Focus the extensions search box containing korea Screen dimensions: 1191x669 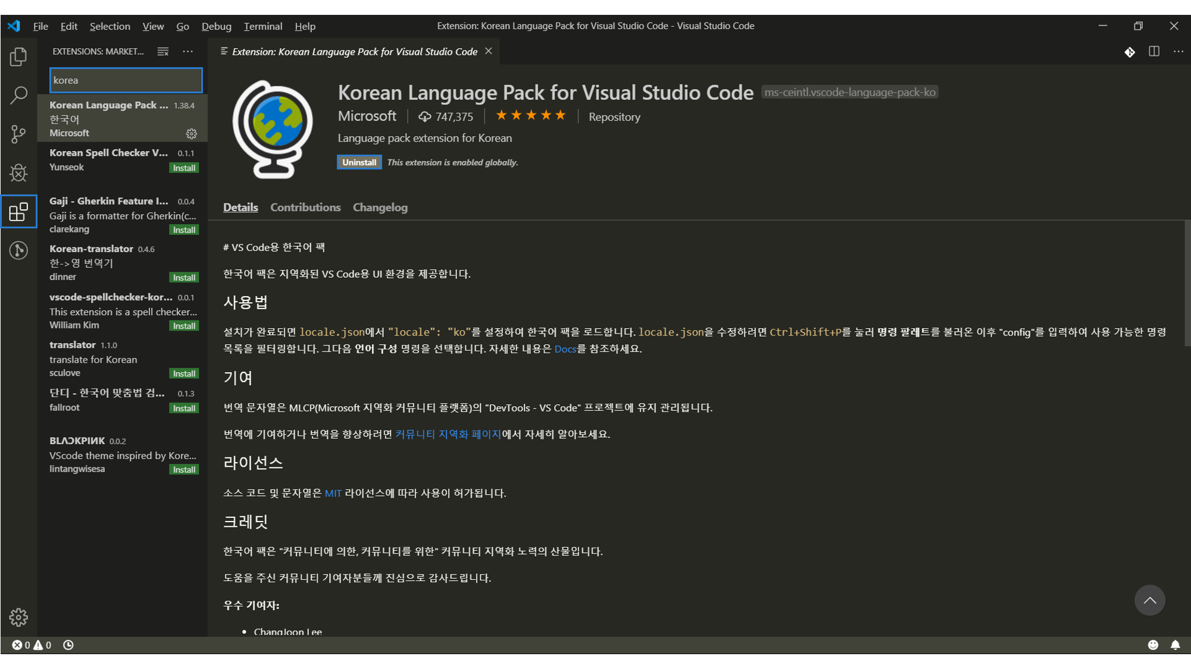[x=126, y=80]
